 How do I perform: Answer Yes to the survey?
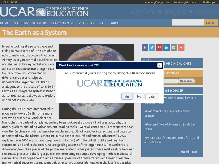pos(127,96)
